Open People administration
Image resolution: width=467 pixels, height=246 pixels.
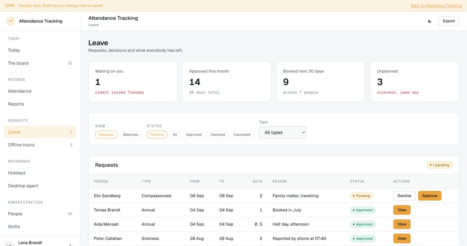tap(40, 214)
